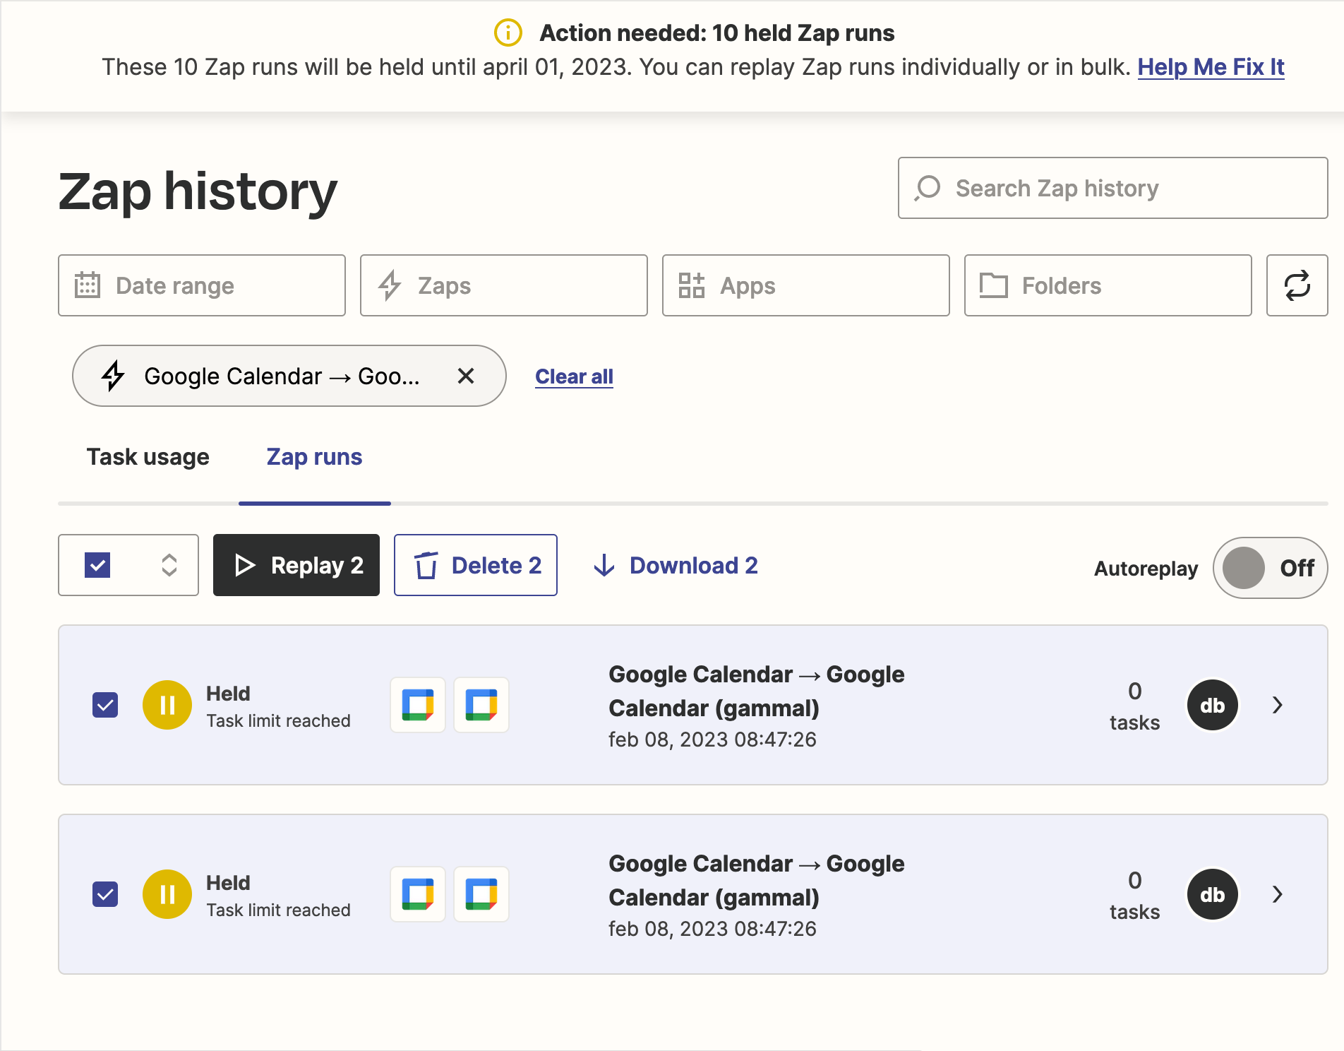Open the Zaps filter dropdown
Image resolution: width=1344 pixels, height=1051 pixels.
point(504,285)
